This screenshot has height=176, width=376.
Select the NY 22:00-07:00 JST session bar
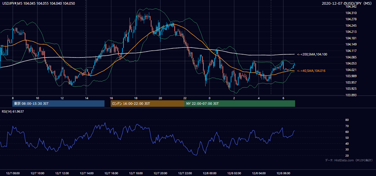coord(240,104)
